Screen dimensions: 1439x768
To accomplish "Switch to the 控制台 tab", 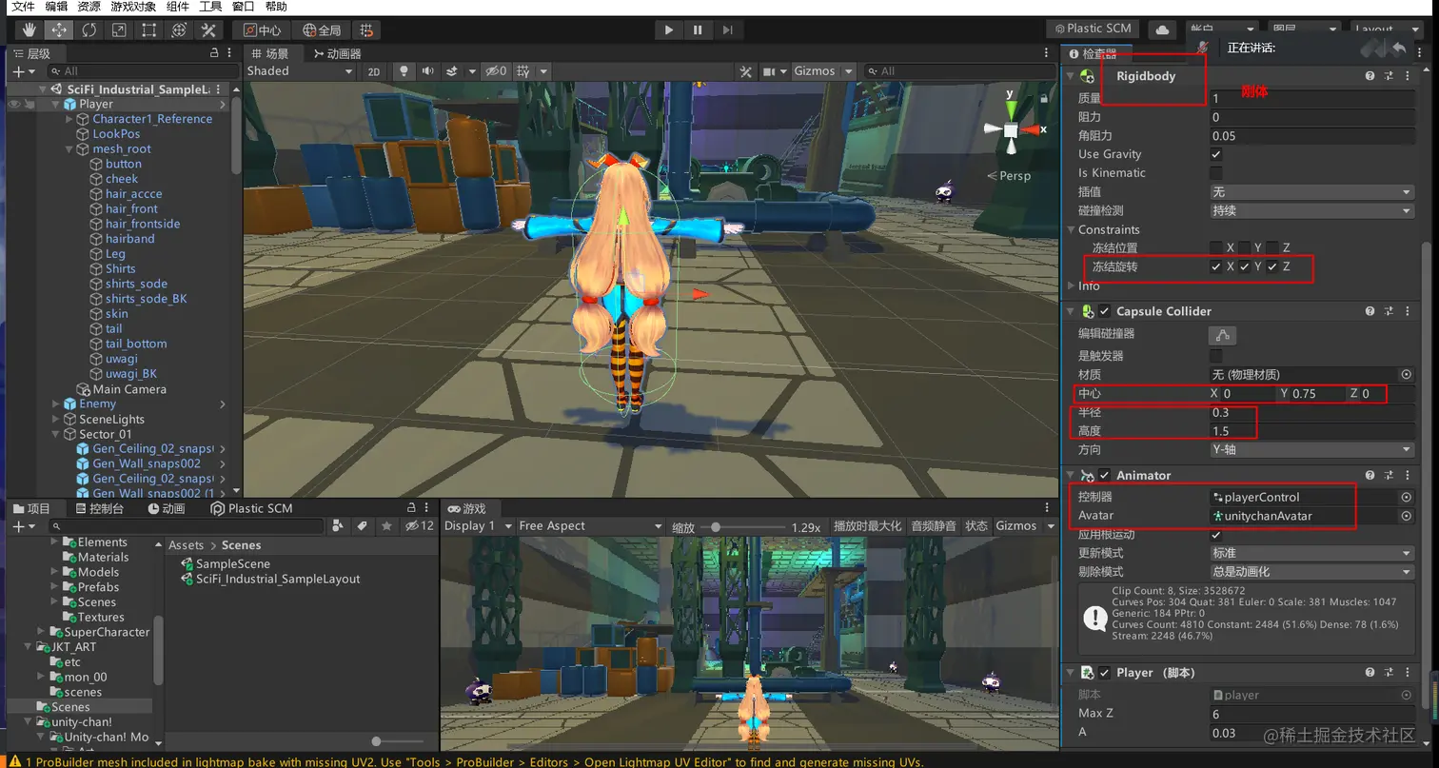I will coord(99,508).
